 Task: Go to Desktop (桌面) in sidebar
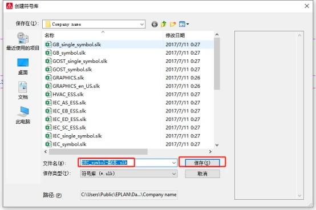[x=23, y=67]
